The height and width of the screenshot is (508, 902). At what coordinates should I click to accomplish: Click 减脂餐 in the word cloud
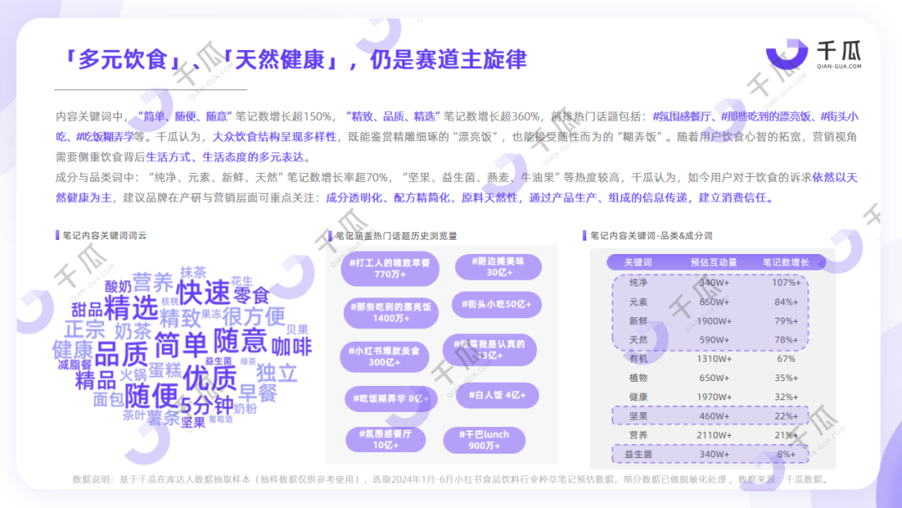pyautogui.click(x=75, y=365)
